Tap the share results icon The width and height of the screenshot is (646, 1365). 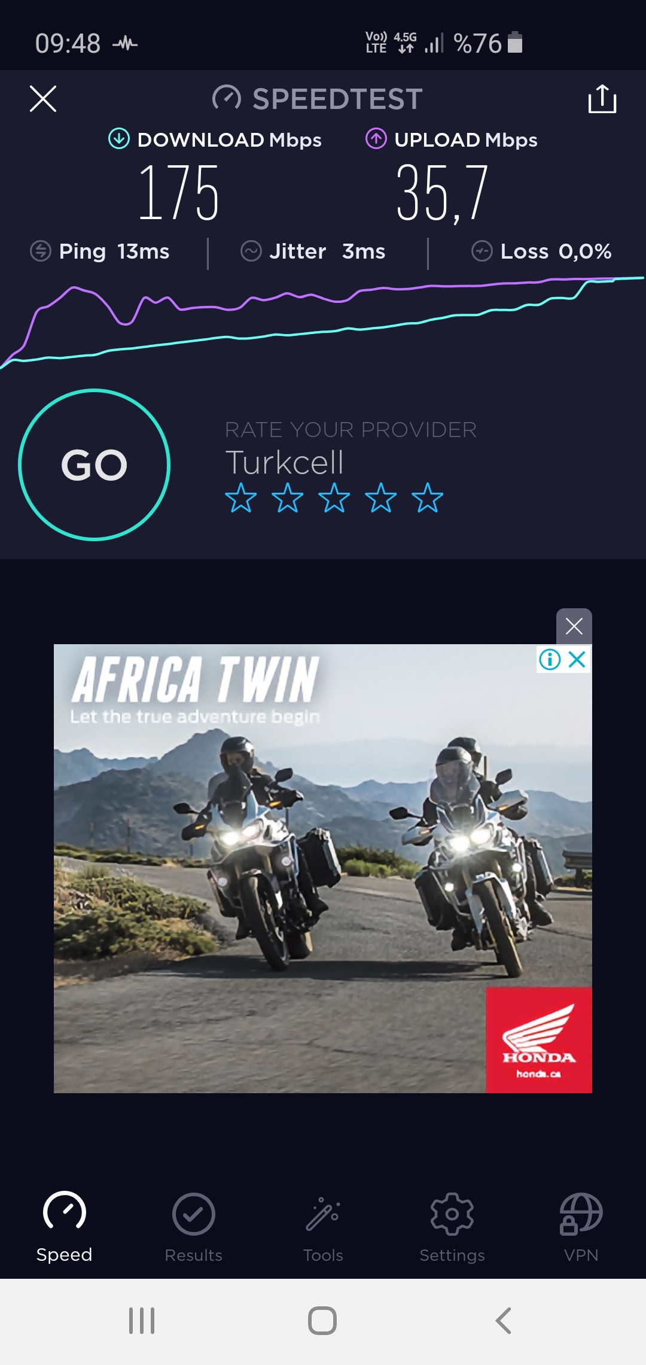602,99
